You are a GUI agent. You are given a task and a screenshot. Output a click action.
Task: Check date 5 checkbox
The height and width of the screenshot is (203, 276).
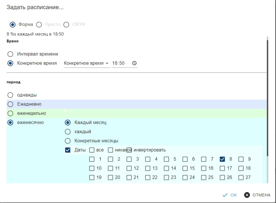pos(166,159)
